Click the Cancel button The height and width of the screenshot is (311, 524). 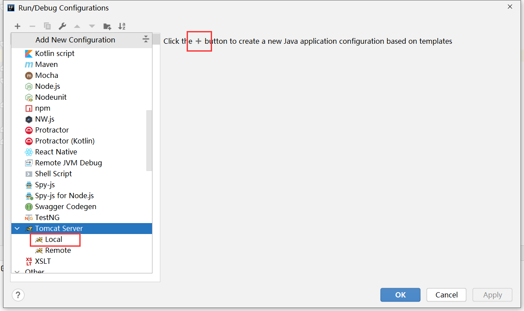(446, 295)
